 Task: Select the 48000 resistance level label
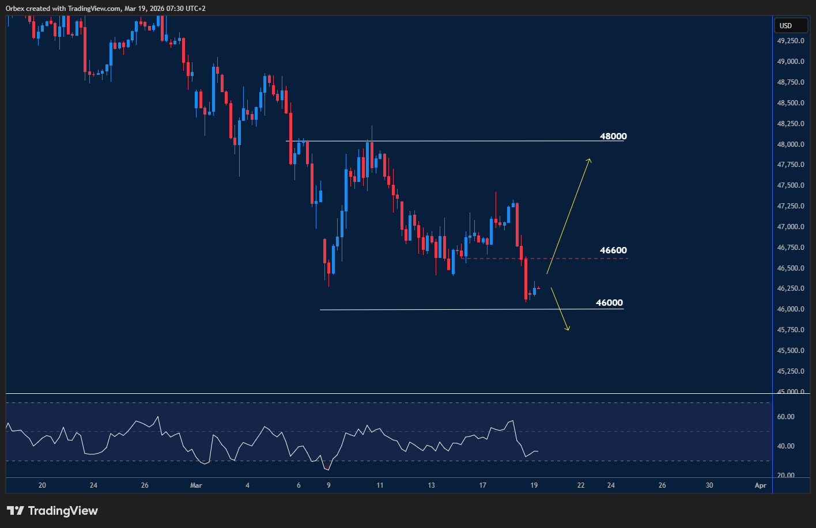pyautogui.click(x=613, y=136)
